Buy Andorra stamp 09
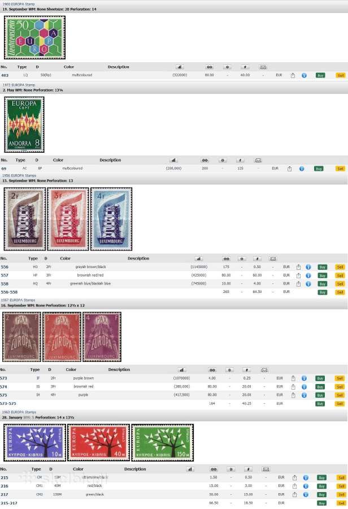The height and width of the screenshot is (509, 348). click(319, 169)
